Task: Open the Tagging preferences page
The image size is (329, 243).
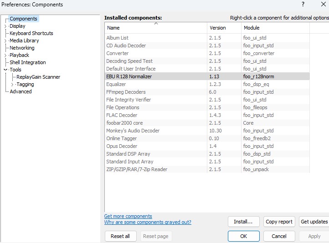Action: click(x=25, y=84)
